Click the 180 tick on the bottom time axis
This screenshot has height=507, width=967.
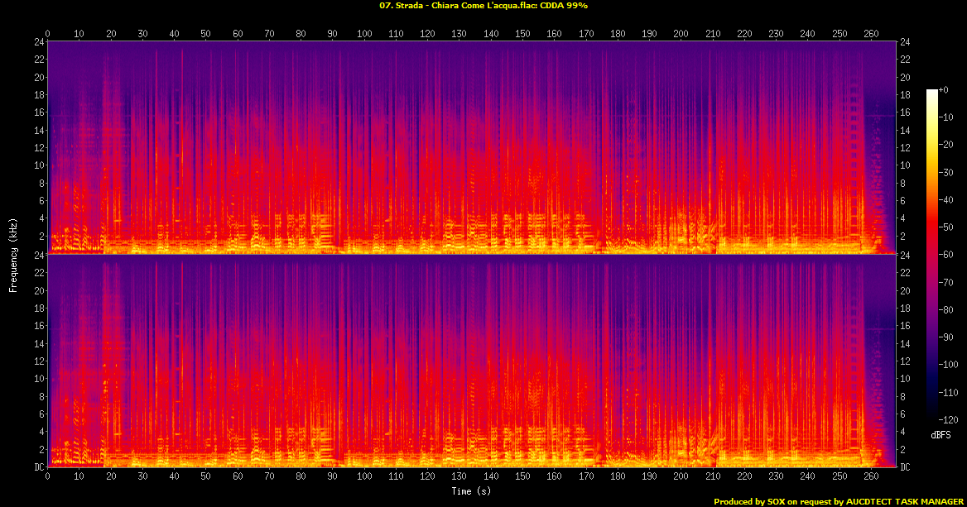pos(618,476)
